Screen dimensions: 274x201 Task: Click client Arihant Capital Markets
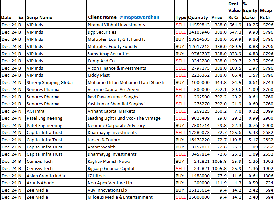pyautogui.click(x=111, y=111)
